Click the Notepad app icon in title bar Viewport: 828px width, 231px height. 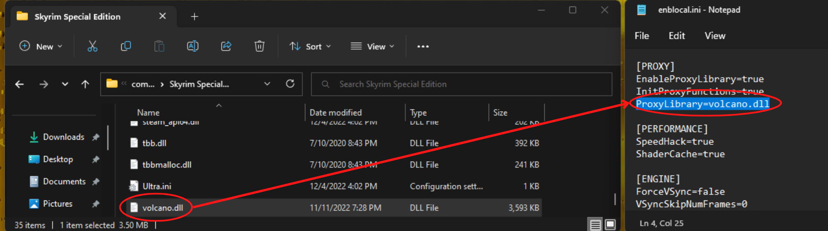(x=642, y=9)
